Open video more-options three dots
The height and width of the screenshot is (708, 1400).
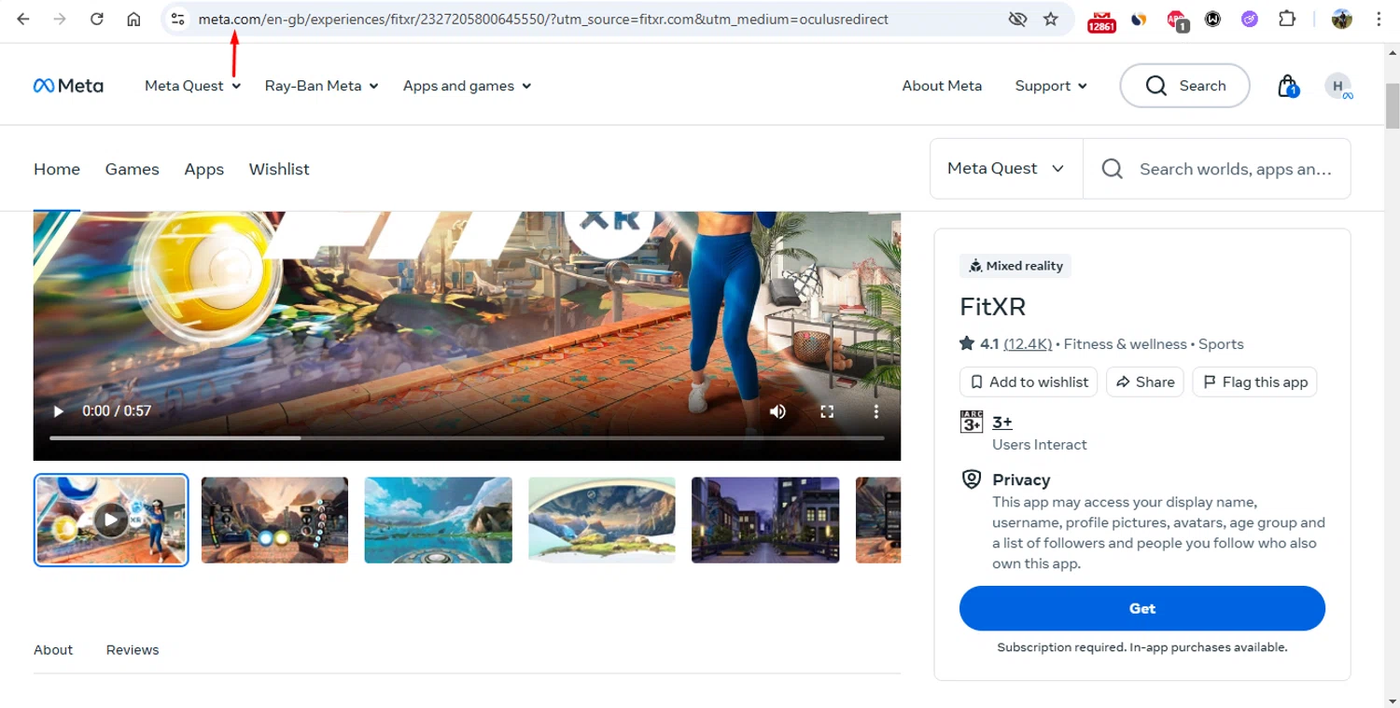pos(875,411)
